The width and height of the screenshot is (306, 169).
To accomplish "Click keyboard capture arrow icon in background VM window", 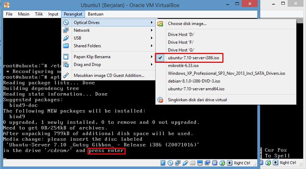I will pos(275,162).
